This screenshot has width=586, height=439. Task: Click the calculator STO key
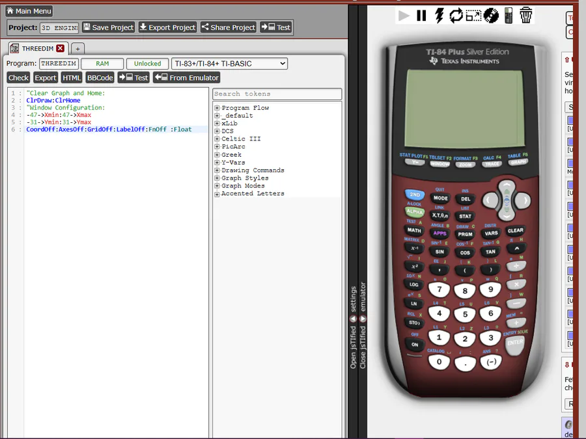click(x=414, y=323)
